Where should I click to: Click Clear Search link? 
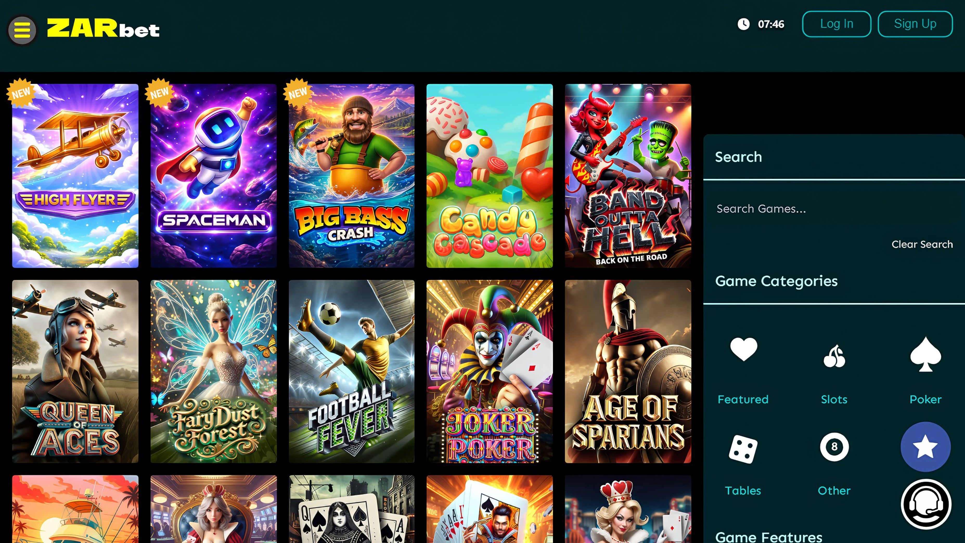point(922,244)
